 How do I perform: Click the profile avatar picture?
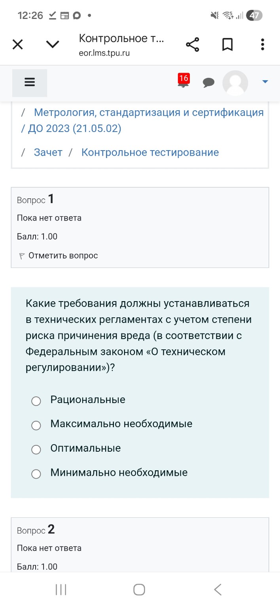(x=235, y=83)
